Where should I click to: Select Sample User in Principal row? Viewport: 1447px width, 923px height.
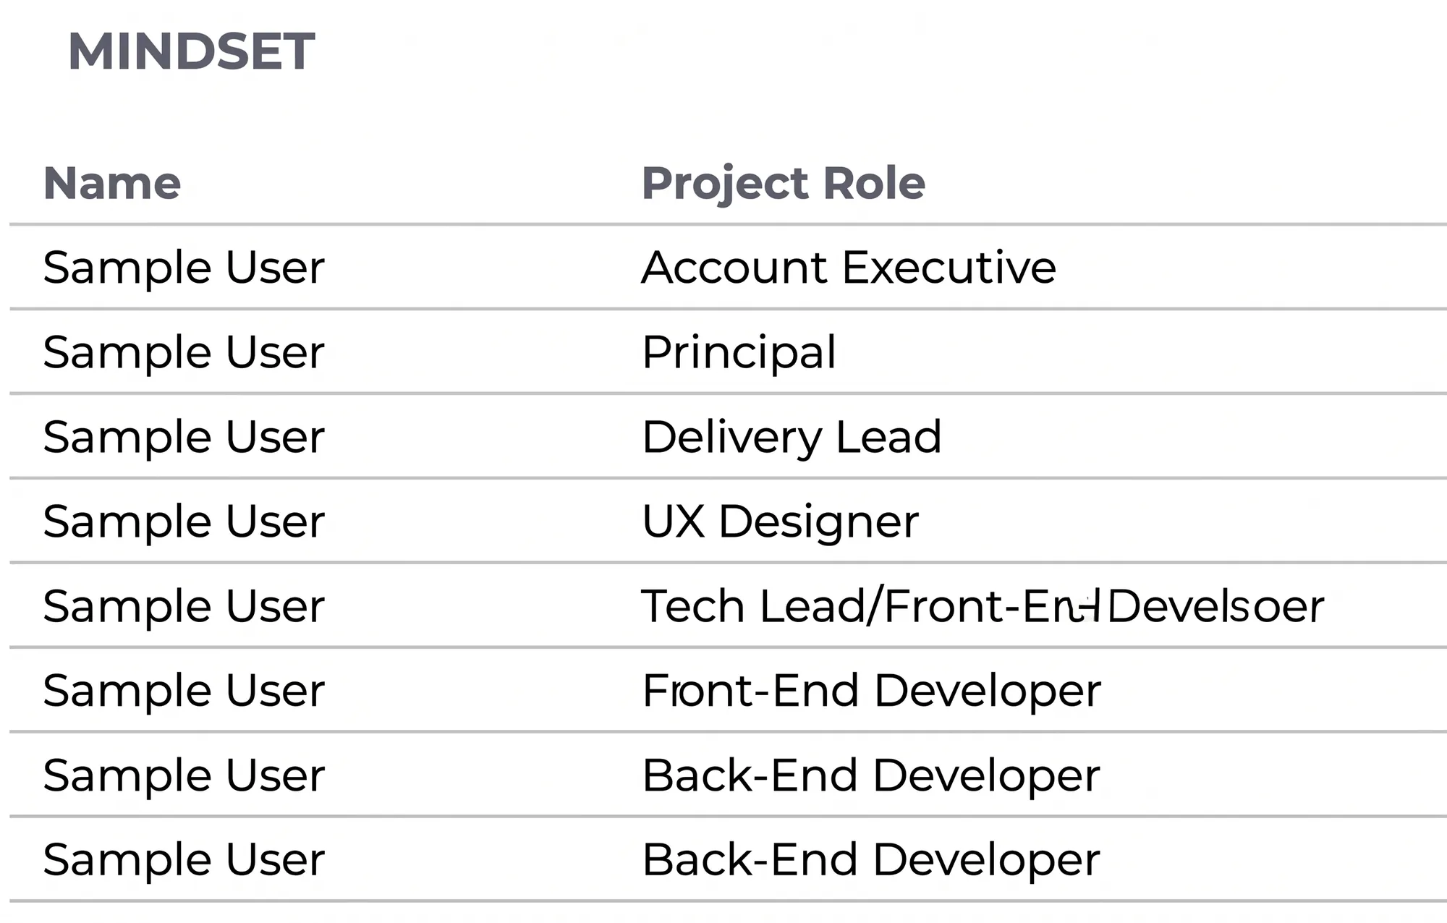(x=184, y=353)
